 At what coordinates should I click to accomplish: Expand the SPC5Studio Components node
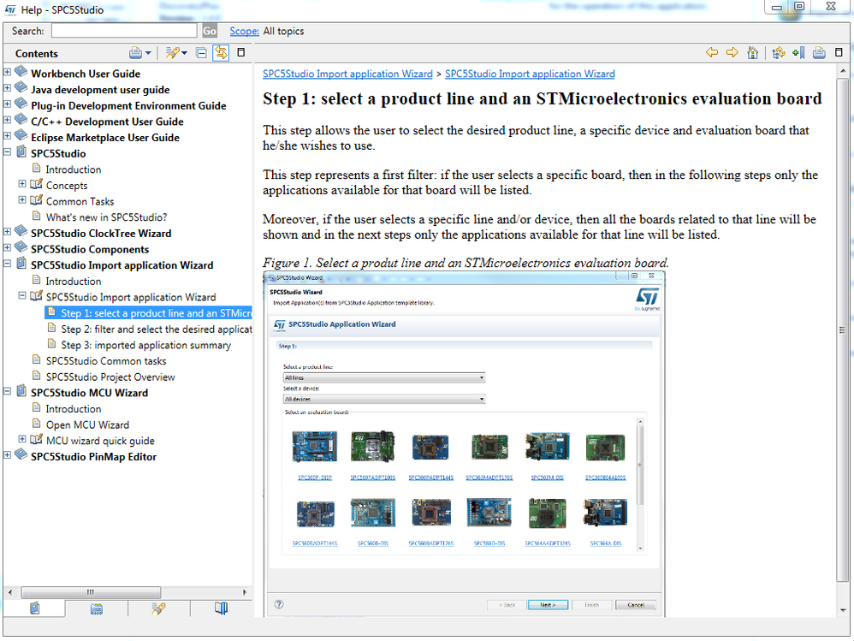[7, 247]
